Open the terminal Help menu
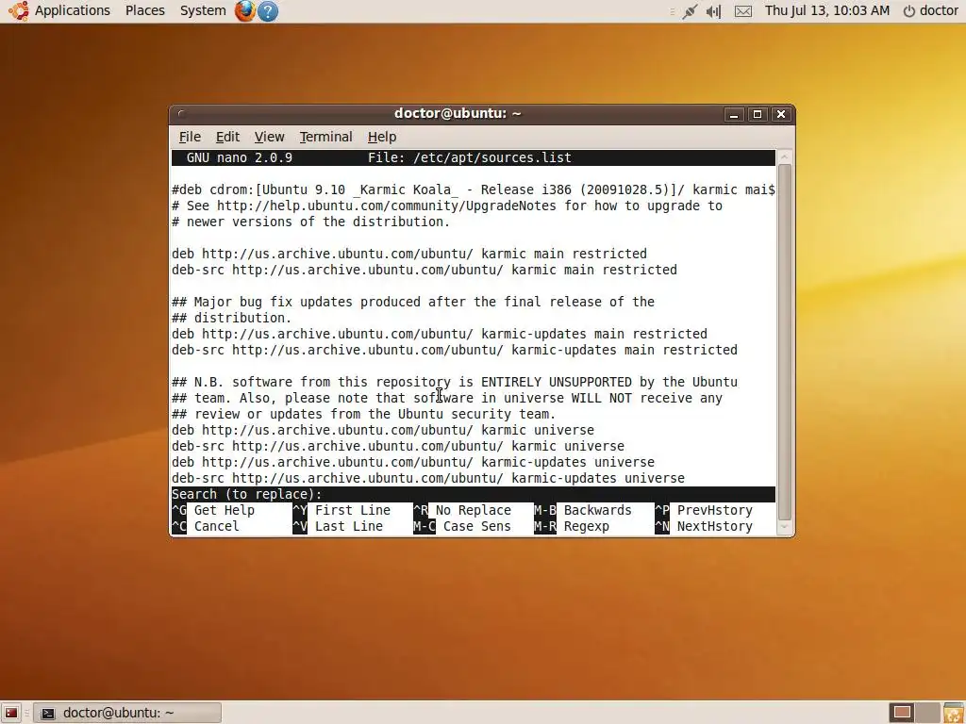This screenshot has width=966, height=724. point(382,137)
